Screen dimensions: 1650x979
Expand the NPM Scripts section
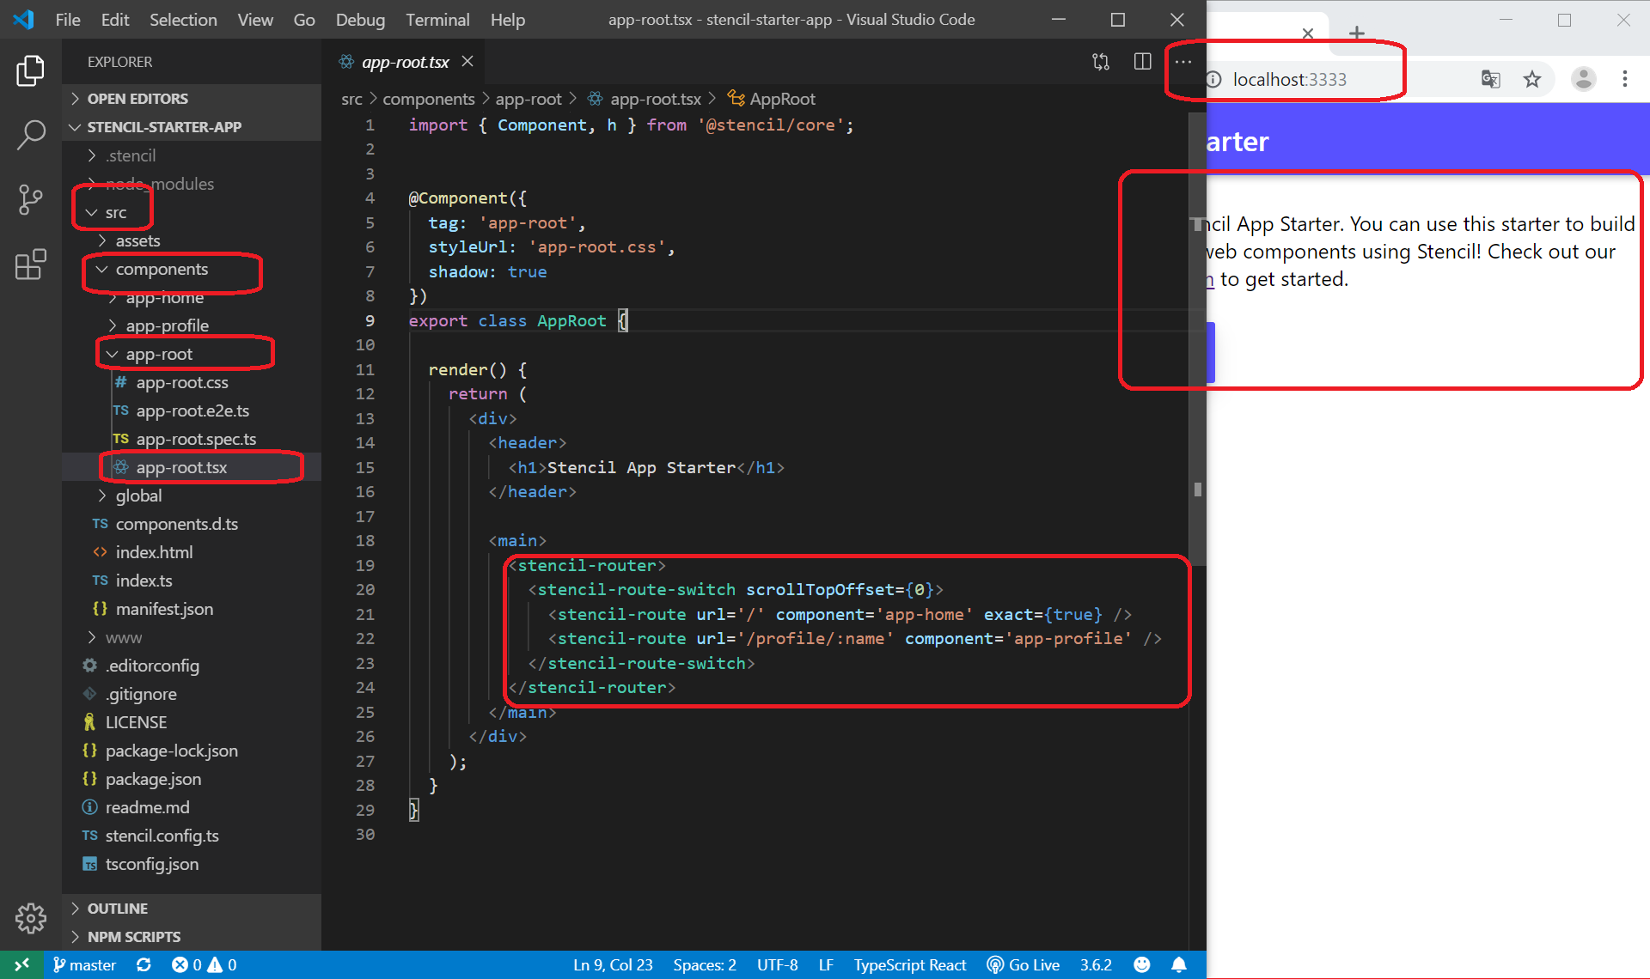pos(192,937)
